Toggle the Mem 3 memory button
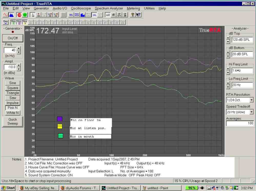 click(x=25, y=22)
